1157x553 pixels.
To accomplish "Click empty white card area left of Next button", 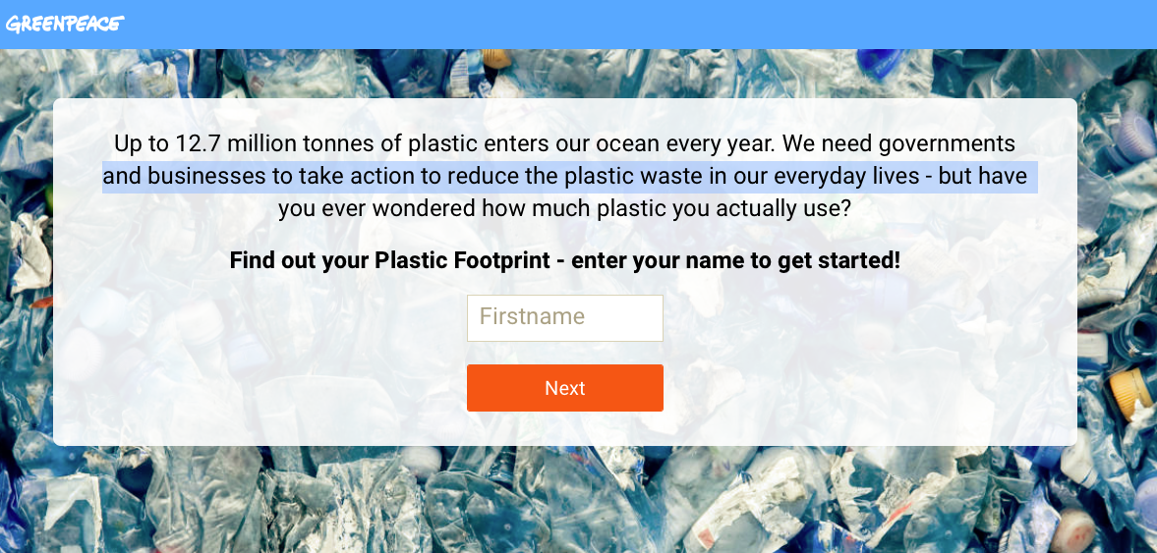I will point(295,388).
